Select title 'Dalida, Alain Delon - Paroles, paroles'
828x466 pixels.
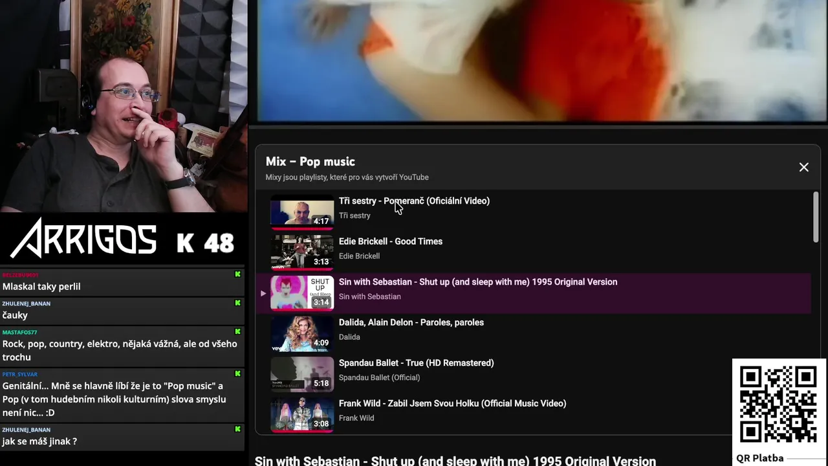tap(411, 322)
